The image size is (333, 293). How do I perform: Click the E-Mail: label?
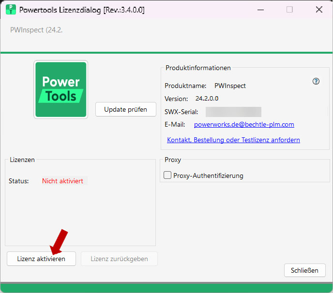click(175, 124)
